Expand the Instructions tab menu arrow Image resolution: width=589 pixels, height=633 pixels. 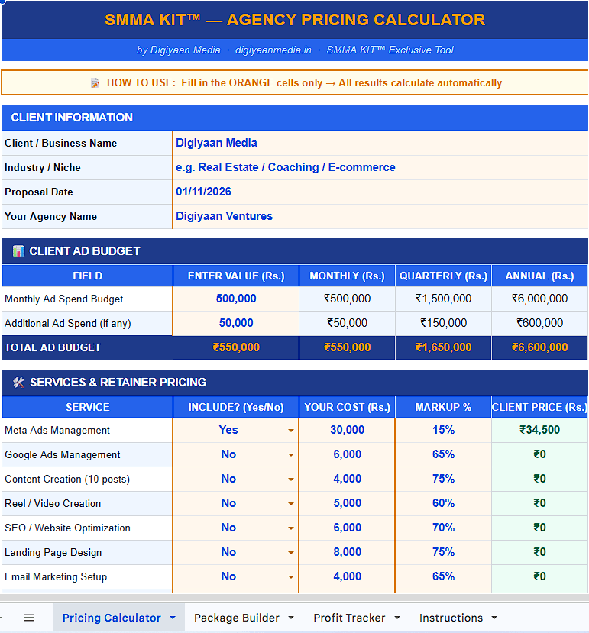click(x=494, y=618)
